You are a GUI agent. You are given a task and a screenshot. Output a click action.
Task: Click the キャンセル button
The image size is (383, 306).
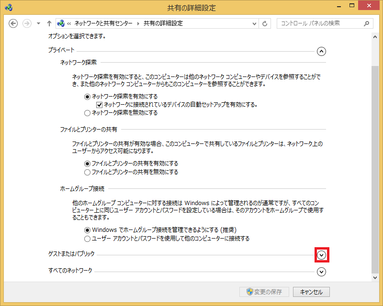point(311,292)
